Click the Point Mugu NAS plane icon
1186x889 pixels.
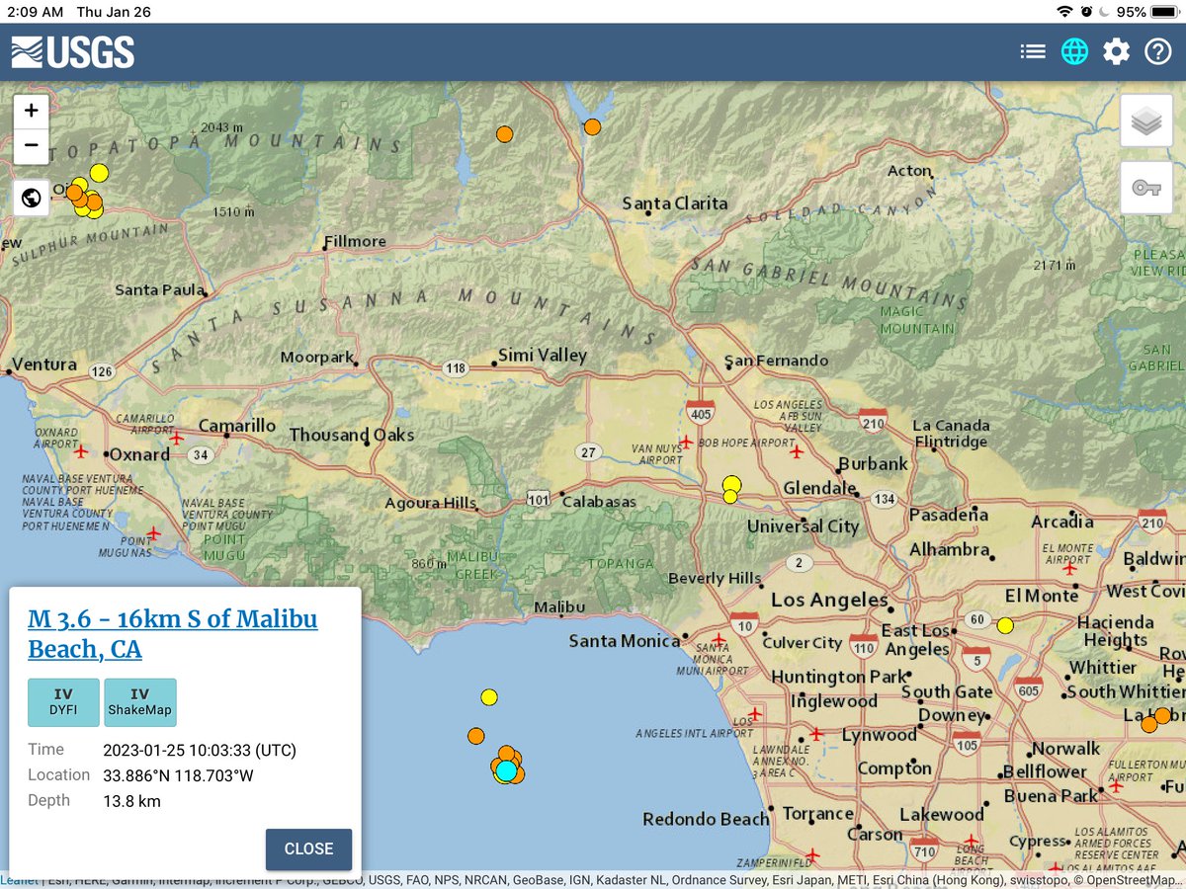[153, 533]
